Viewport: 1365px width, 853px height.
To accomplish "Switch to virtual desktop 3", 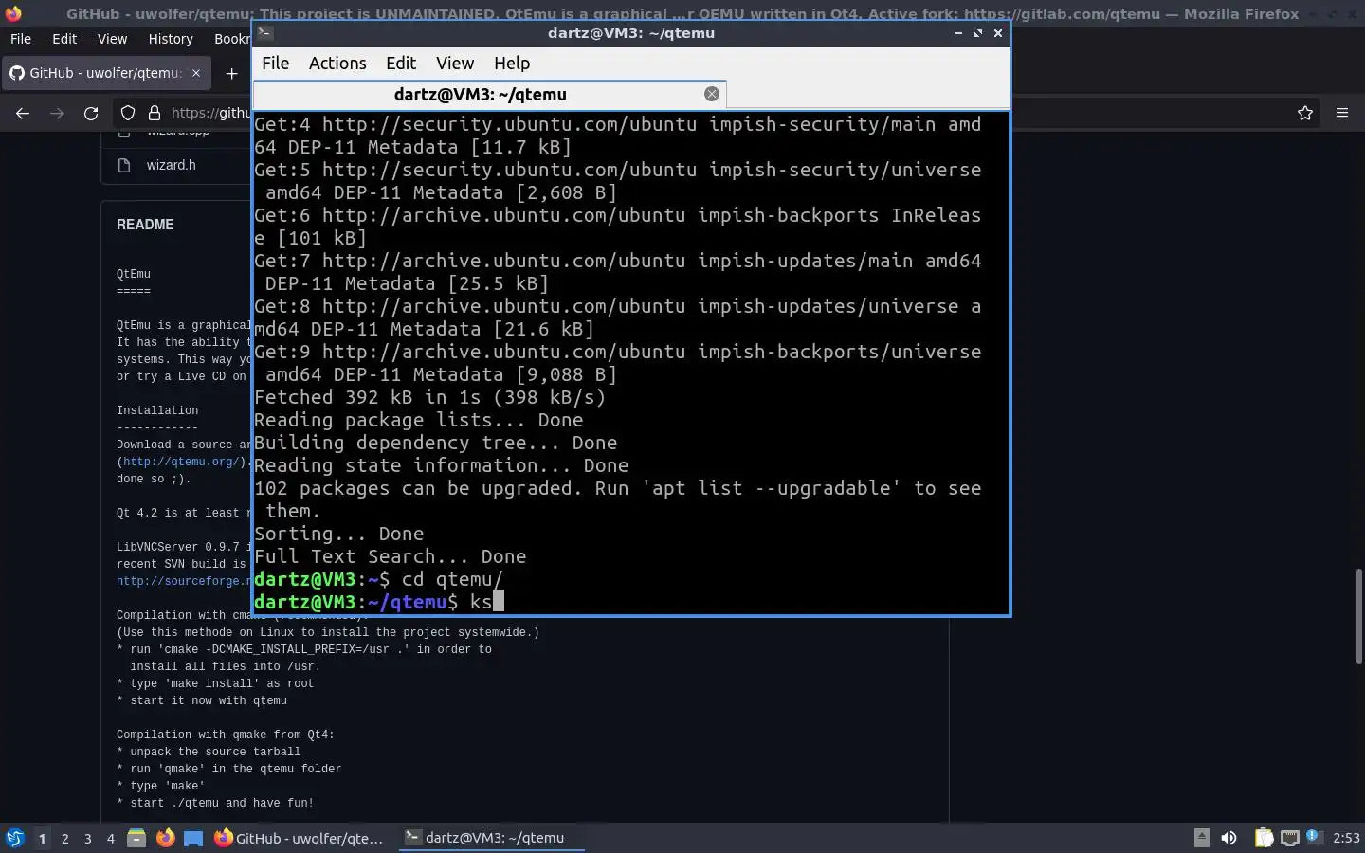I will click(x=87, y=838).
